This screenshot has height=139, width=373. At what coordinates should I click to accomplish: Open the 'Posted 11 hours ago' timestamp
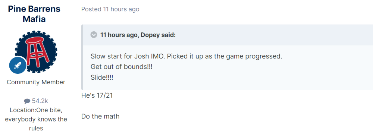click(x=110, y=9)
